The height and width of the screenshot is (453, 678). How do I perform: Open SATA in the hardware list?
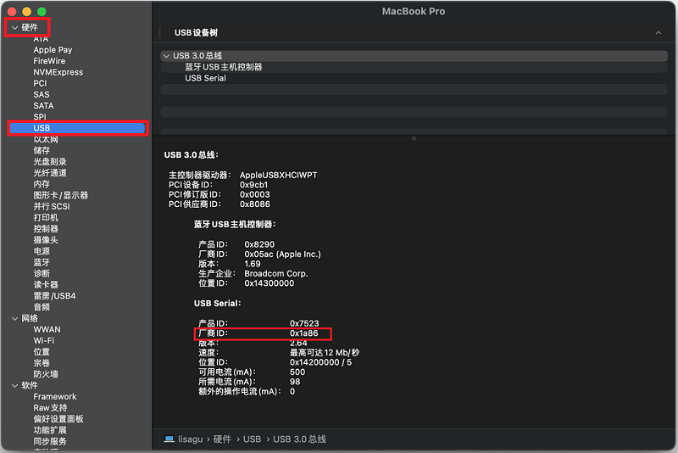coord(44,106)
